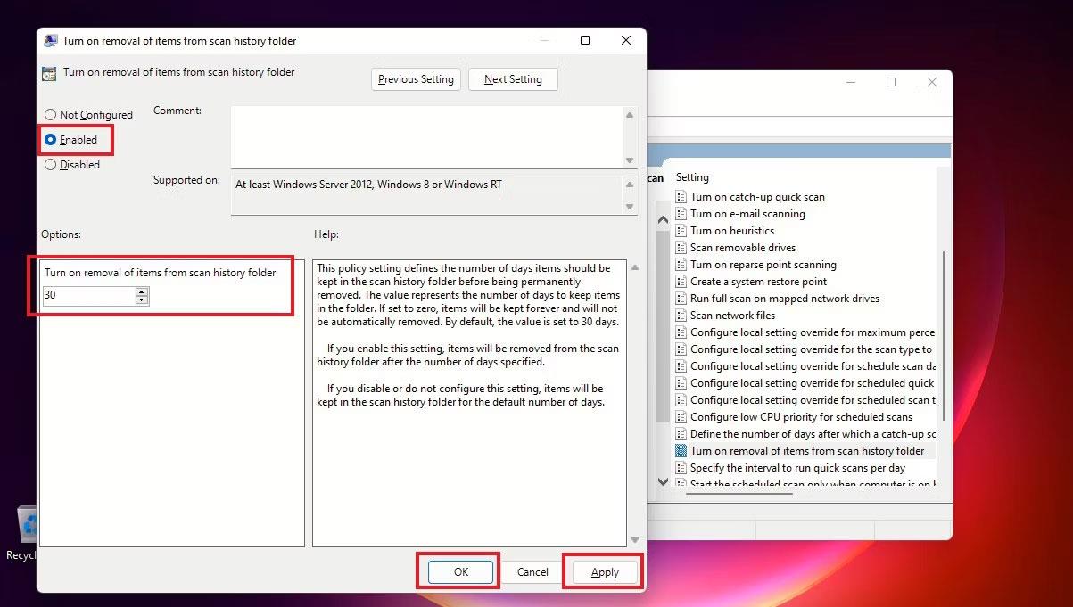Click the Help pane scroll down arrow

point(634,539)
